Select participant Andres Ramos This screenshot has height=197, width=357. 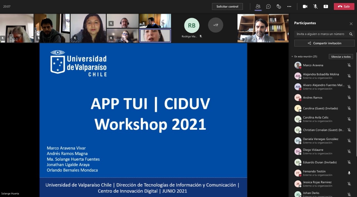[x=323, y=98]
